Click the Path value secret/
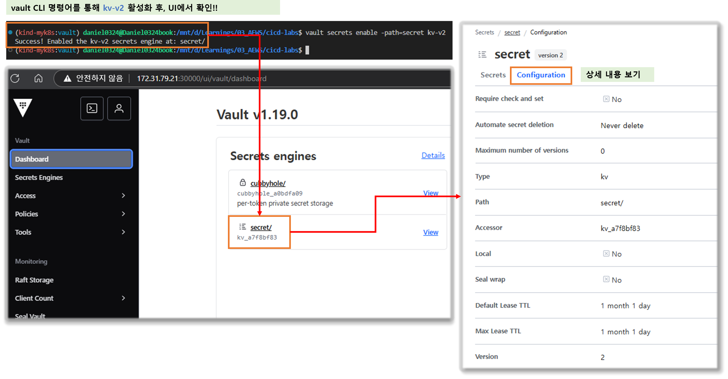Image resolution: width=728 pixels, height=379 pixels. 612,203
